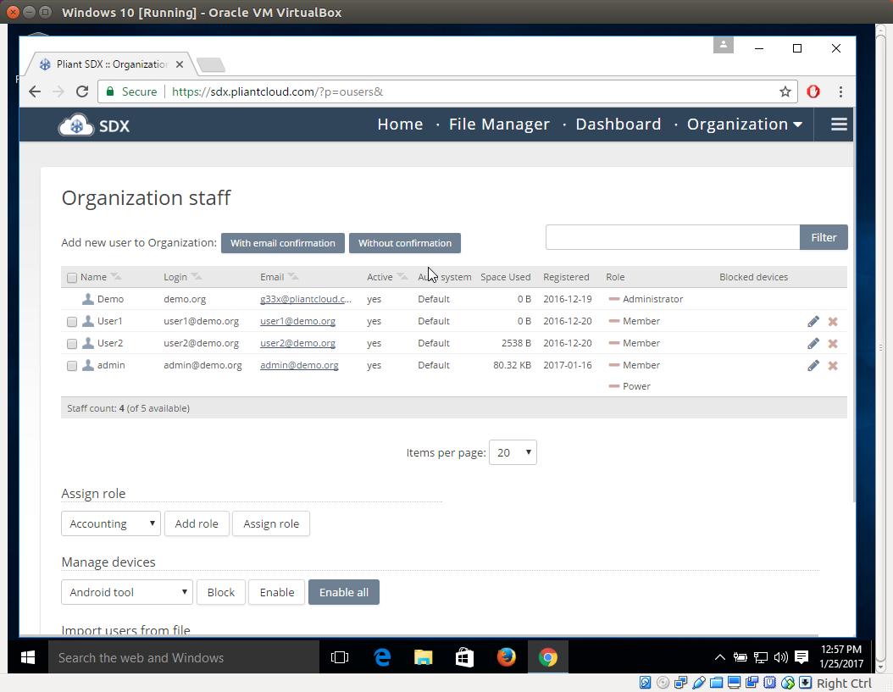Sort the Email column with its arrows

click(293, 277)
